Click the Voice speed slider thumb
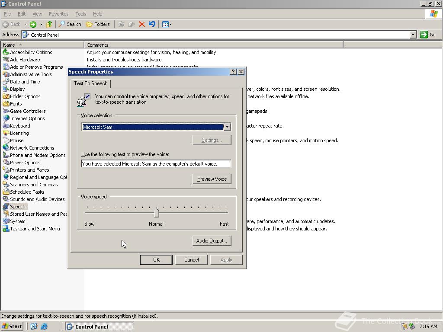This screenshot has width=443, height=332. 157,213
